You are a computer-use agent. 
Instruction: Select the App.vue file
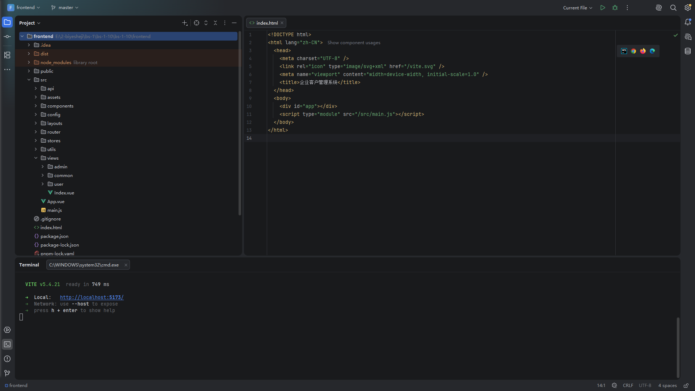(x=56, y=201)
